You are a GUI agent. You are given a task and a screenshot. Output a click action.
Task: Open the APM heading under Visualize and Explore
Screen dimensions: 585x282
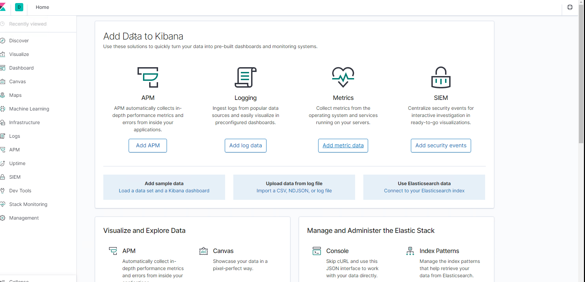coord(129,251)
